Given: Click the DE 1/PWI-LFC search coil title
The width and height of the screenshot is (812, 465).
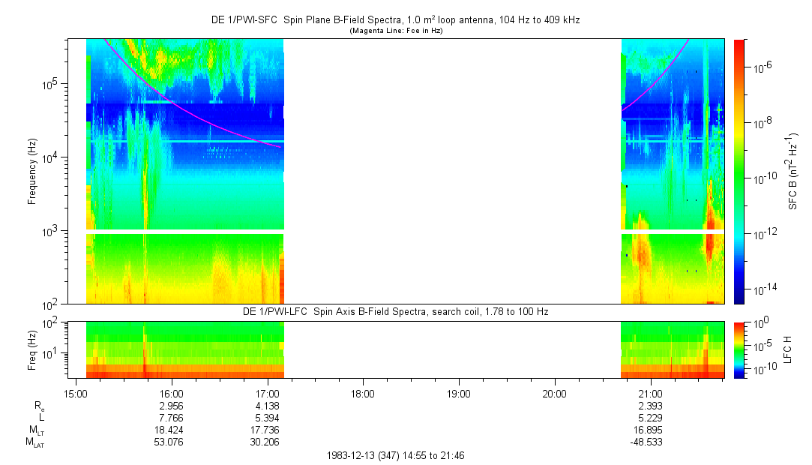Looking at the screenshot, I should click(x=395, y=311).
